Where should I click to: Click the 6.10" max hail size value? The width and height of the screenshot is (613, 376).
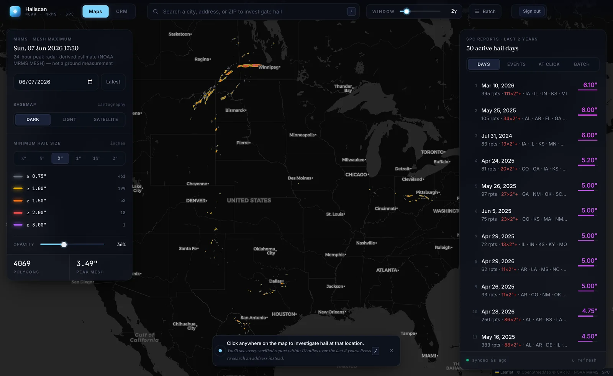pyautogui.click(x=590, y=85)
